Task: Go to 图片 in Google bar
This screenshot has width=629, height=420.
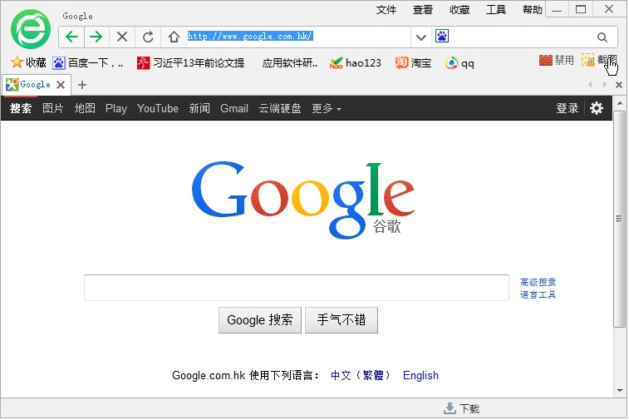Action: (53, 108)
